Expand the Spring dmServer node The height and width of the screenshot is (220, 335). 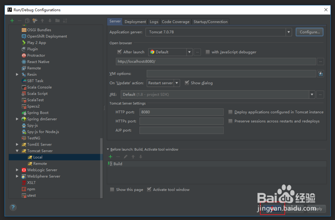[x=17, y=119]
